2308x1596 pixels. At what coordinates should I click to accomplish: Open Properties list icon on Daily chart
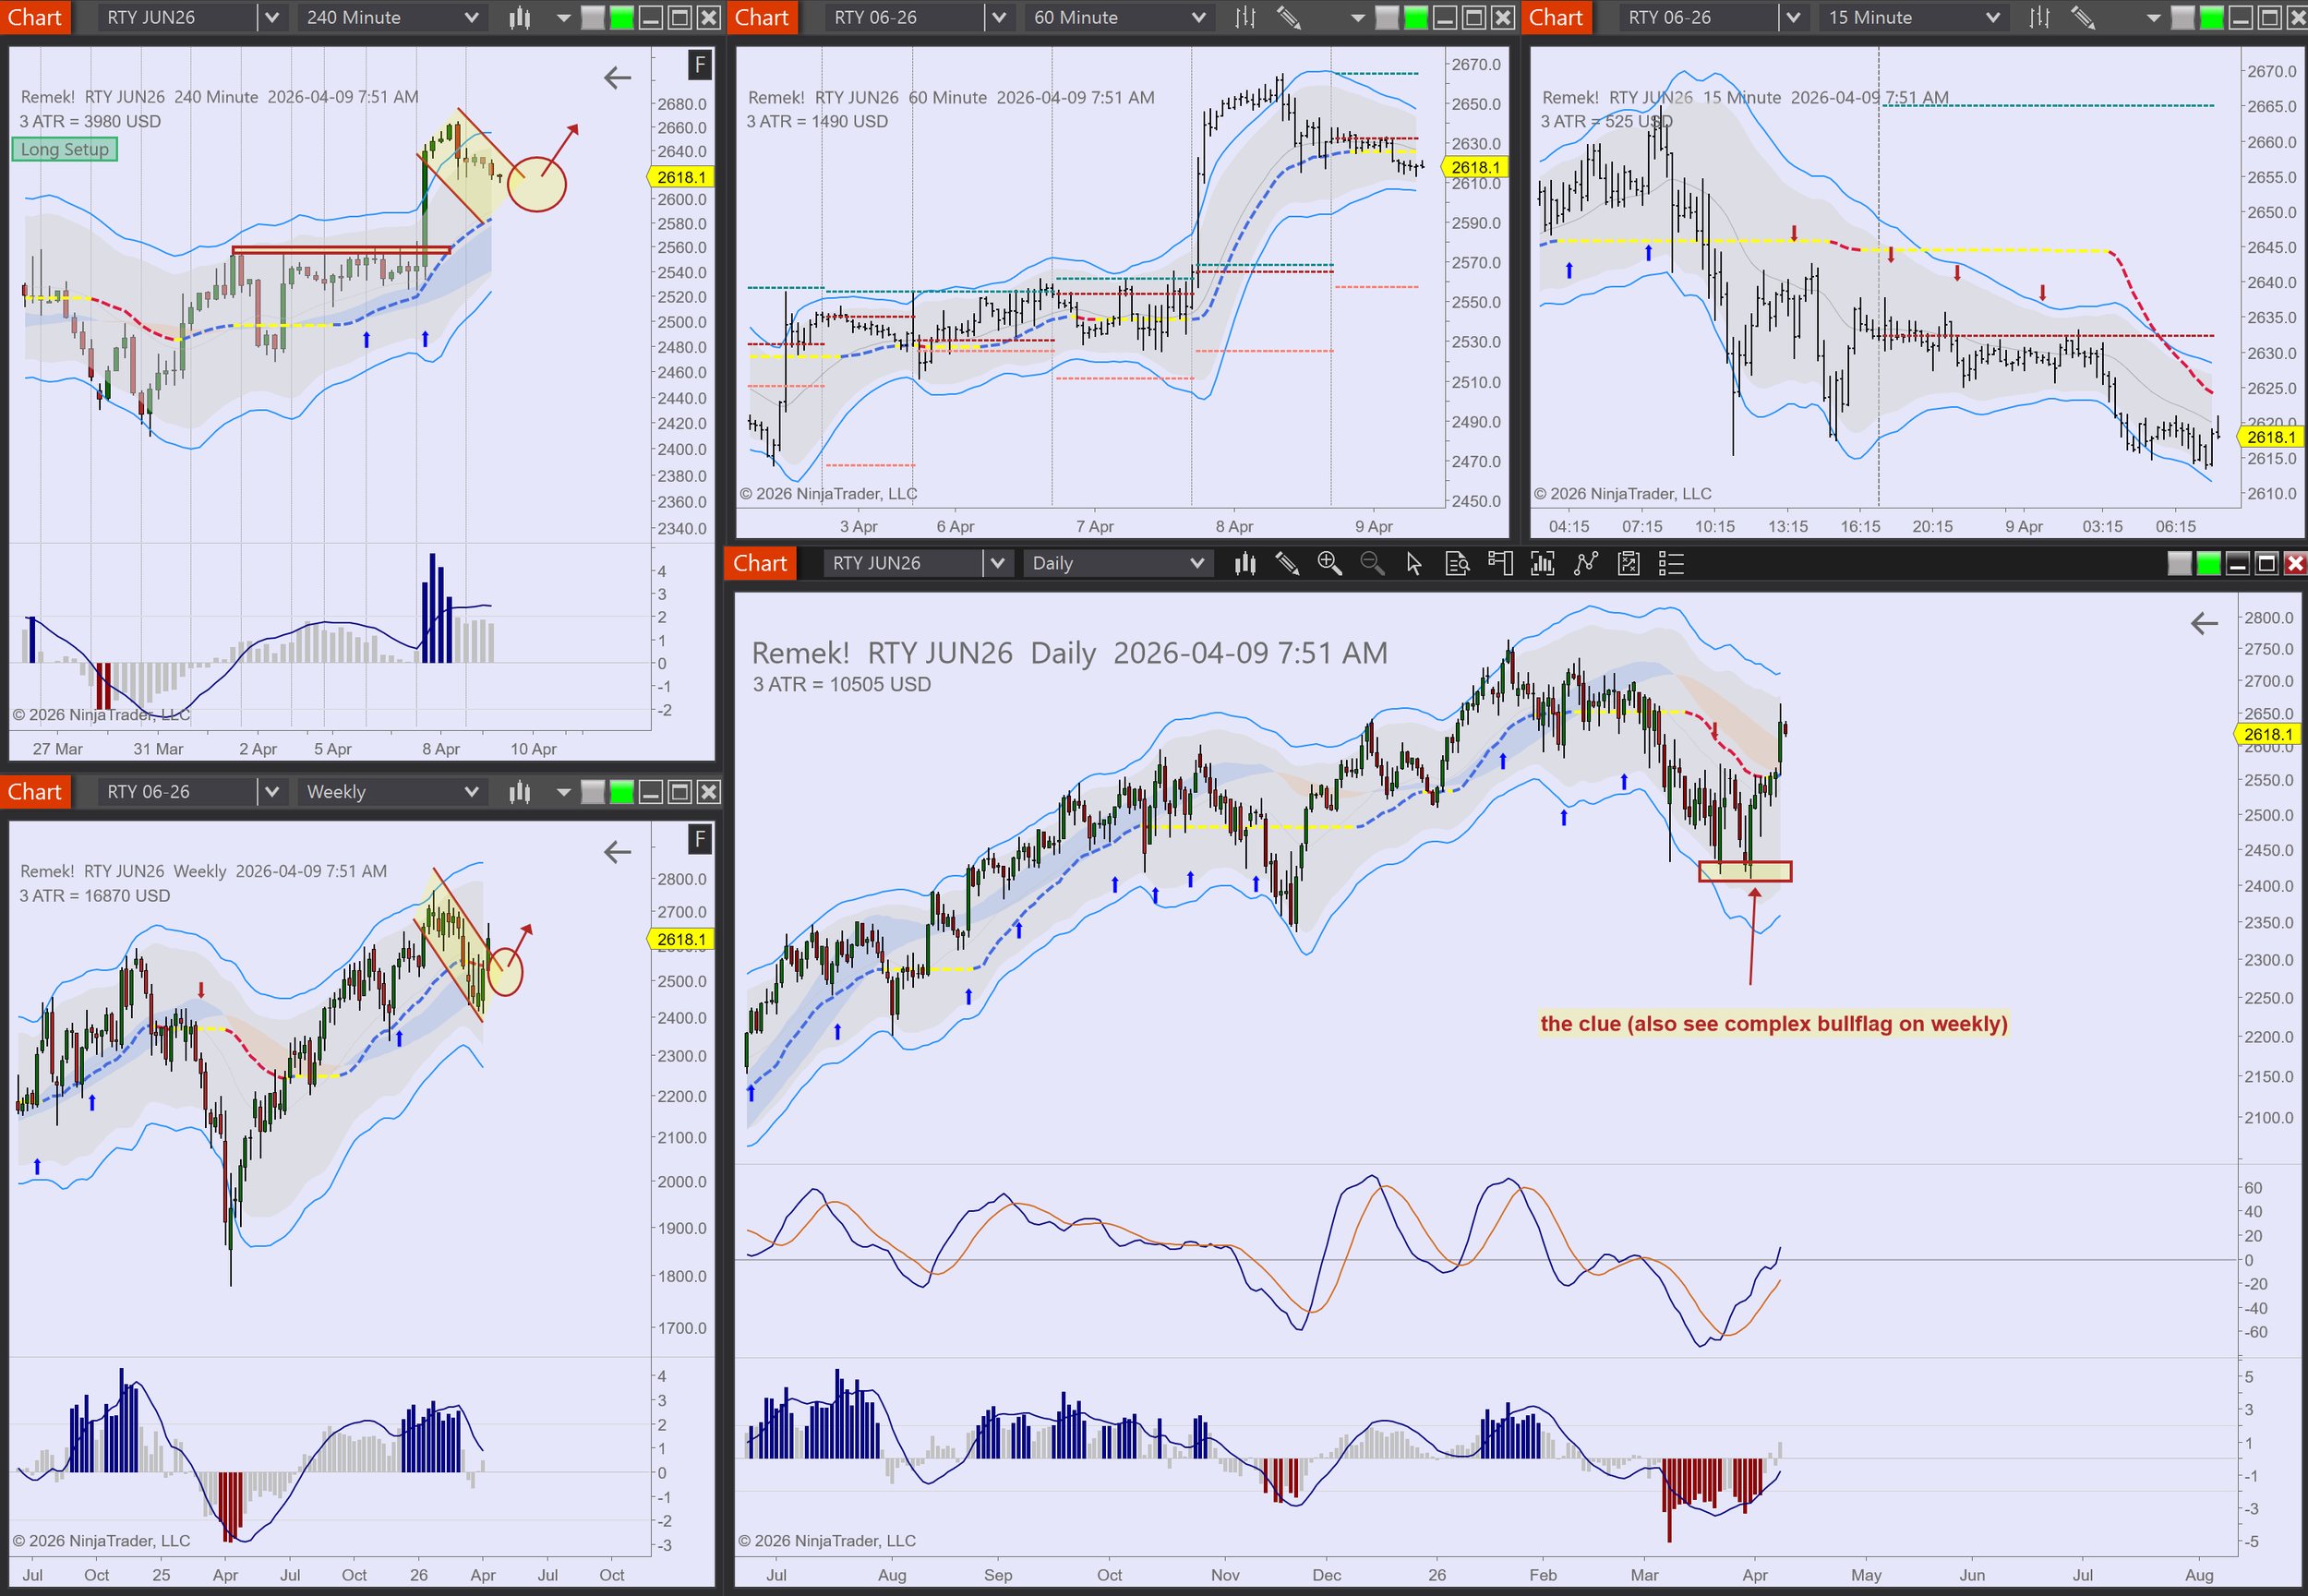1671,564
